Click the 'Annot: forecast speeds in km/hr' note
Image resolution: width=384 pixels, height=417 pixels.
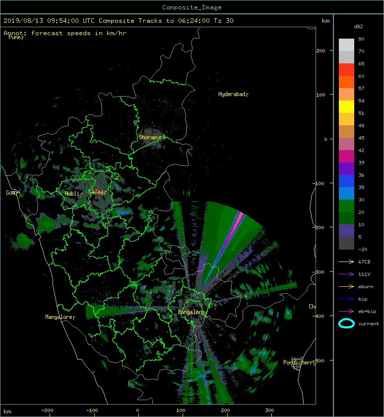pyautogui.click(x=65, y=33)
